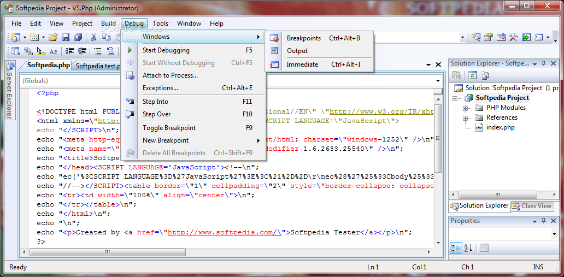This screenshot has width=564, height=277.
Task: Click the Add New Item toolbar icon
Action: (x=34, y=37)
